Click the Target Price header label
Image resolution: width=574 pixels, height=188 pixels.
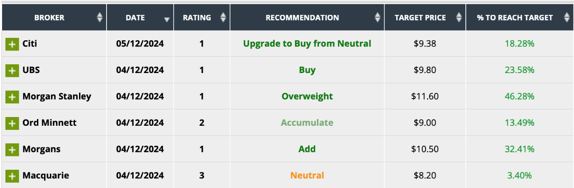pos(420,17)
